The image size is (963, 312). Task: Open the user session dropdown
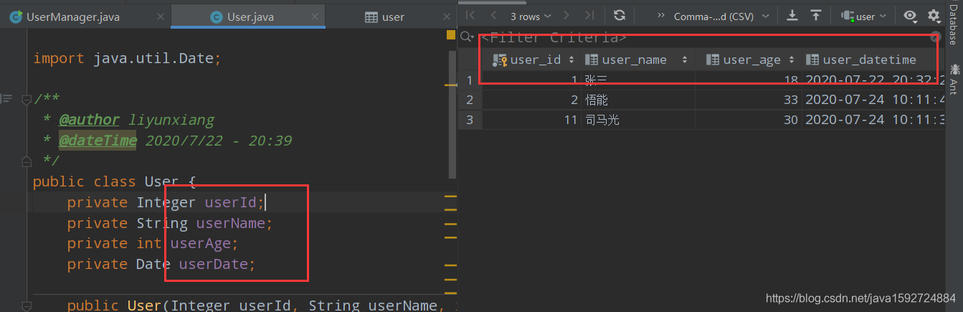click(864, 16)
